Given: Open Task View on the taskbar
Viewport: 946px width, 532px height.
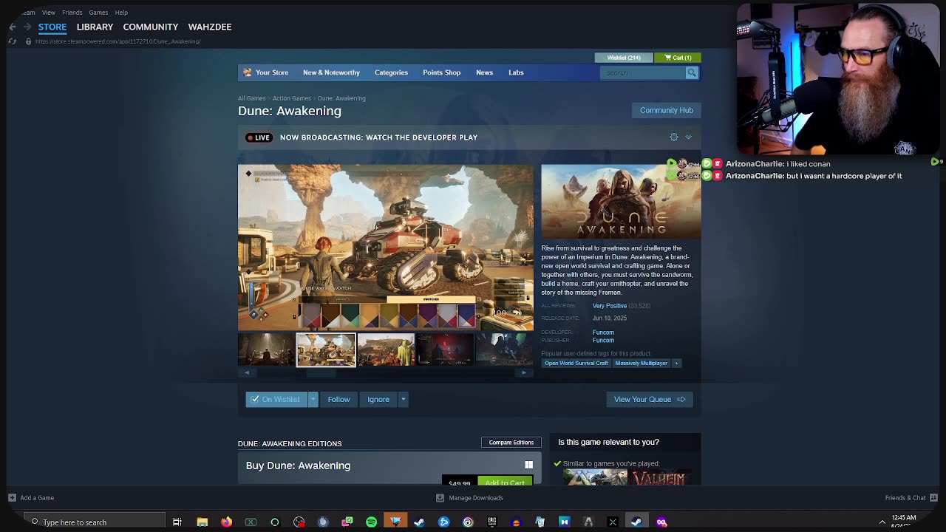Looking at the screenshot, I should point(177,522).
